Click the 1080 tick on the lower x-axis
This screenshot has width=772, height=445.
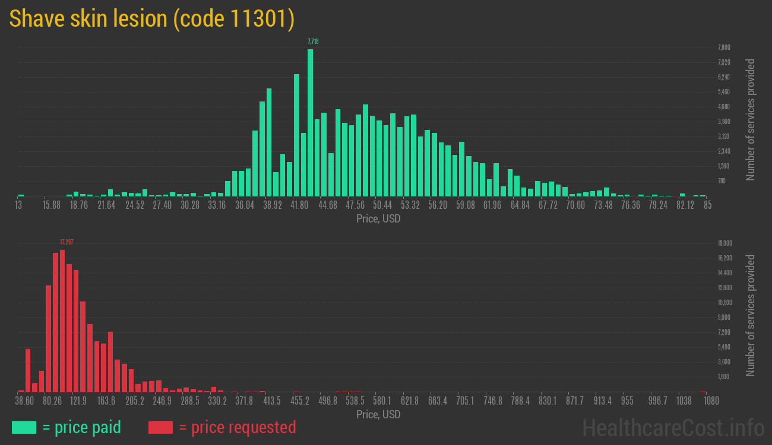[711, 401]
